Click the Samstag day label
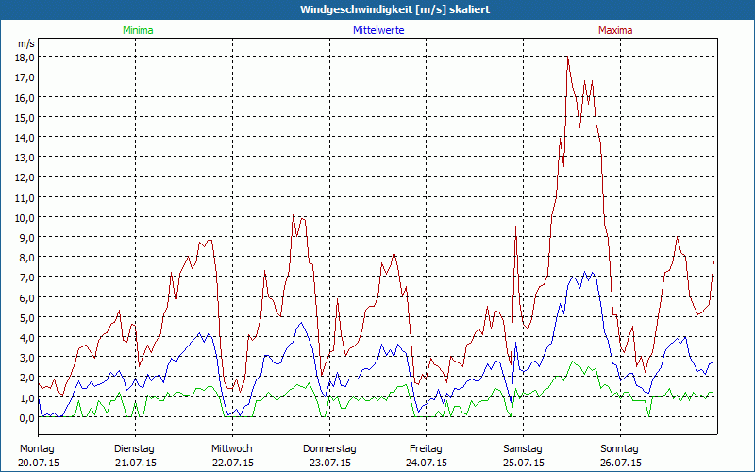This screenshot has width=755, height=472. click(x=523, y=448)
